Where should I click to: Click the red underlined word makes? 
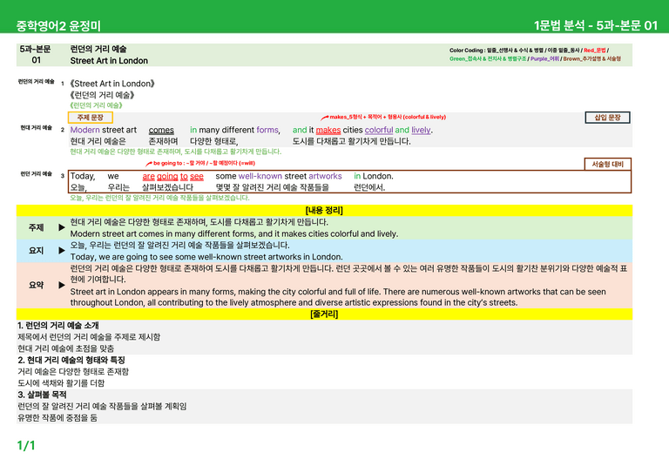click(x=328, y=130)
